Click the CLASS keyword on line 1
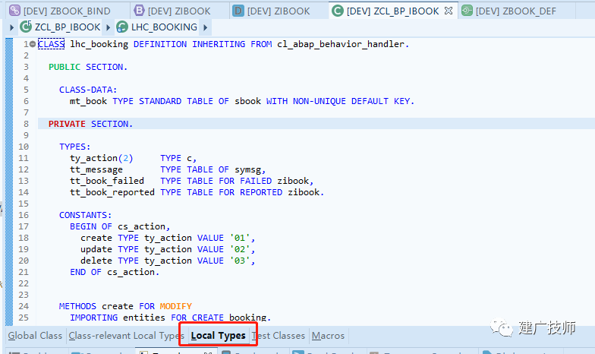Viewport: 595px width, 354px height. point(52,44)
